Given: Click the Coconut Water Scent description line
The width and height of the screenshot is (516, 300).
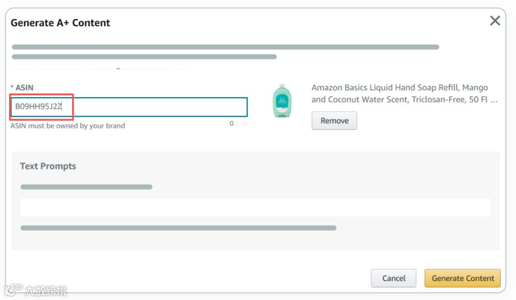Looking at the screenshot, I should point(404,100).
